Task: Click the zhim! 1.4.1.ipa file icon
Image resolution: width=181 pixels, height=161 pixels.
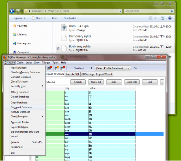Action: [64, 27]
